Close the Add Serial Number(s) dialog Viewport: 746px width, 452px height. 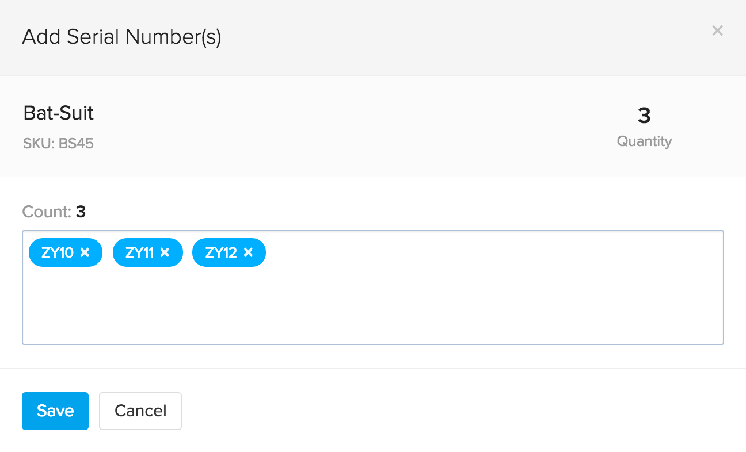(717, 31)
